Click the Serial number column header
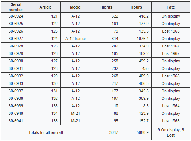 point(16,7)
